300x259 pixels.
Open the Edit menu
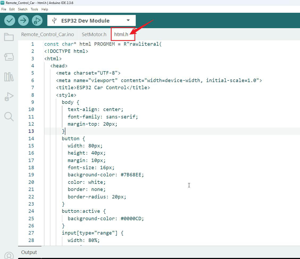coord(12,9)
